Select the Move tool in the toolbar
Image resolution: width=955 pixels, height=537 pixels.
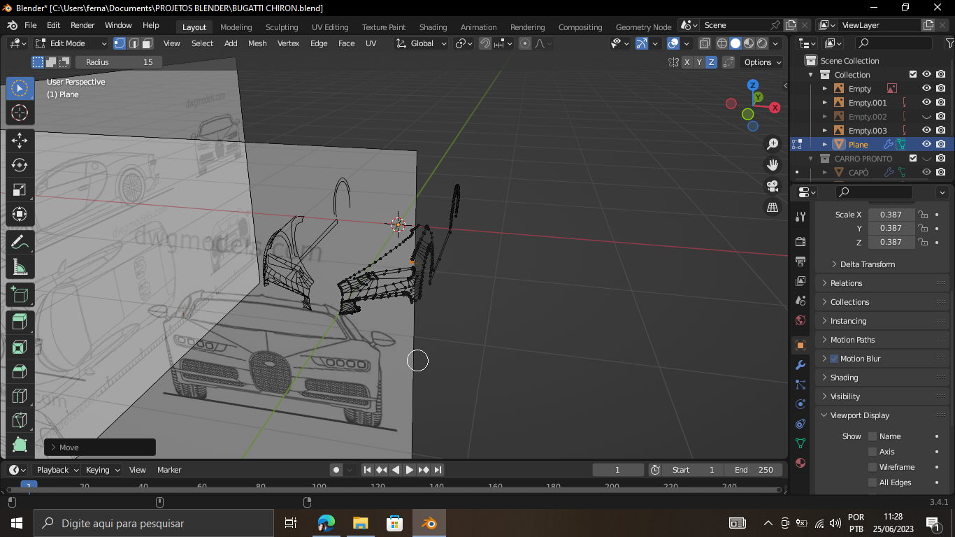20,141
